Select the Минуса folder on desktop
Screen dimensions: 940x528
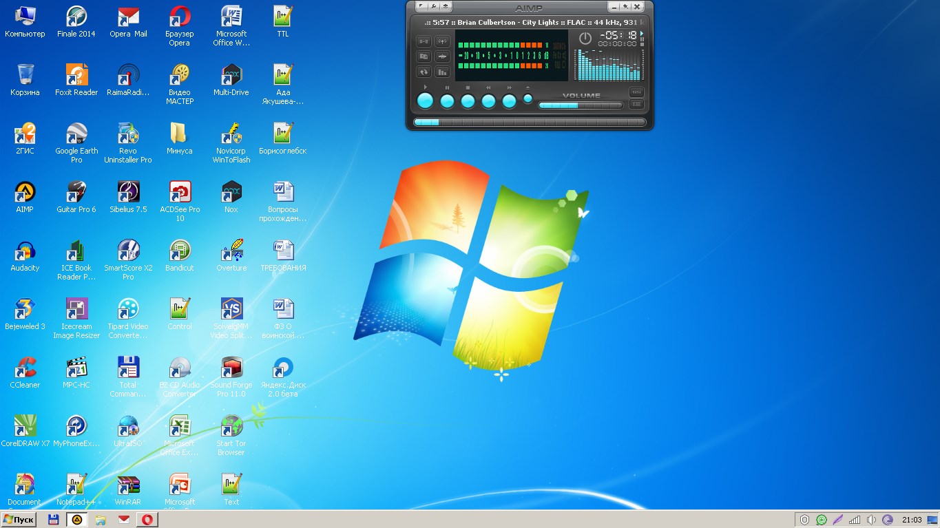180,139
